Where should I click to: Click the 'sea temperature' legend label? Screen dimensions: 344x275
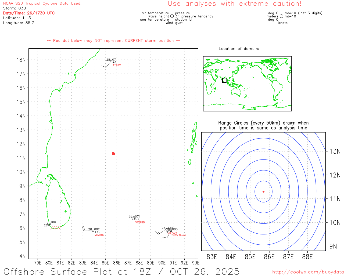(x=155, y=20)
